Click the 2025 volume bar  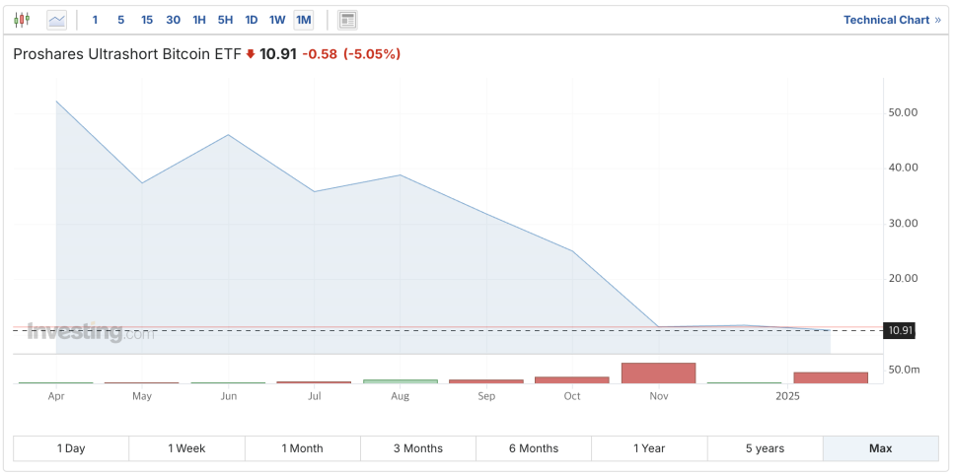tap(831, 377)
